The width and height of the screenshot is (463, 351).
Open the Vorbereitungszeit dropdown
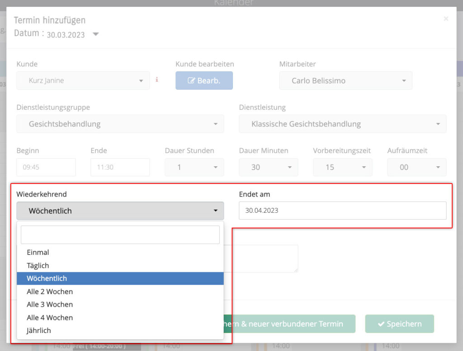(342, 167)
